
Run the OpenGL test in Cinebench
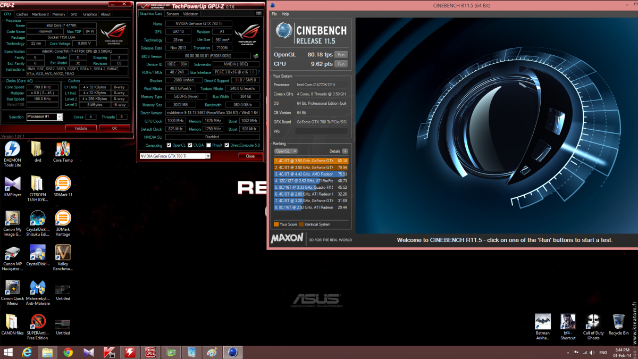click(341, 54)
